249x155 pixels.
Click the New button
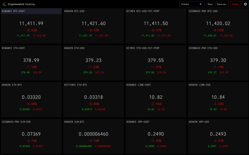pyautogui.click(x=210, y=4)
